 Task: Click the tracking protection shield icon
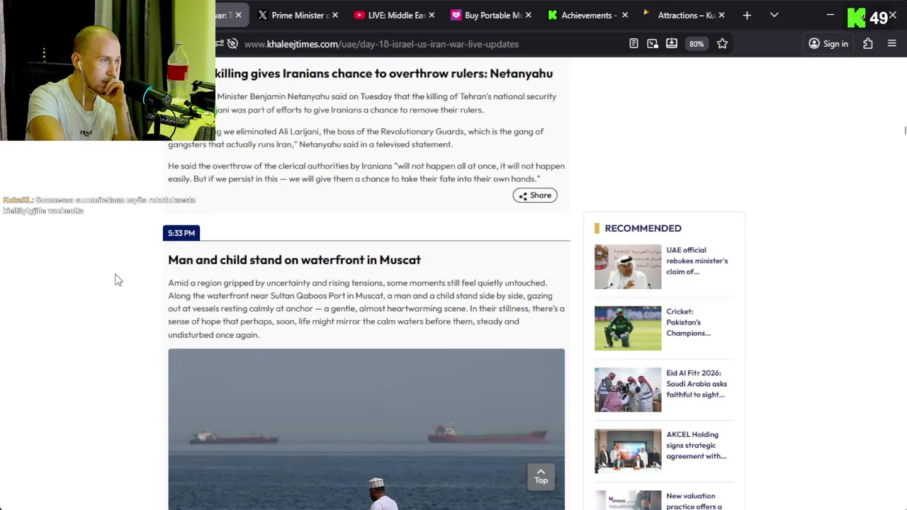[232, 44]
